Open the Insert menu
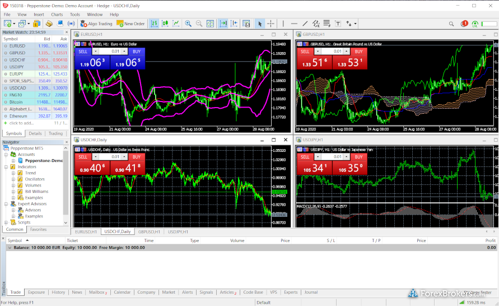 point(39,15)
